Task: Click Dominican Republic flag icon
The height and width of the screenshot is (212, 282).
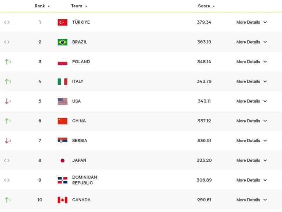Action: 62,180
